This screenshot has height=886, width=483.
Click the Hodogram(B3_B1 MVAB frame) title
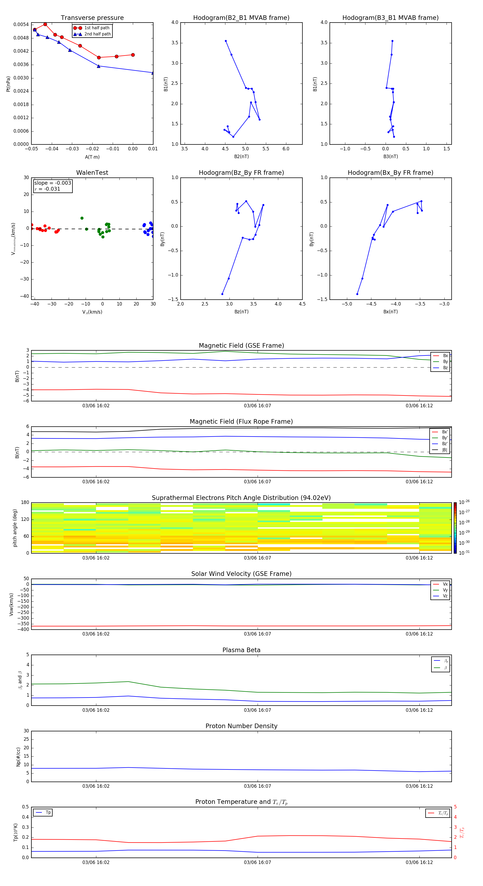tap(390, 18)
